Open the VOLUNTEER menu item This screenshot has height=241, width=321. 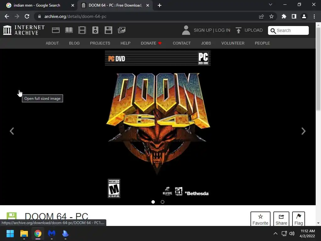pos(233,43)
